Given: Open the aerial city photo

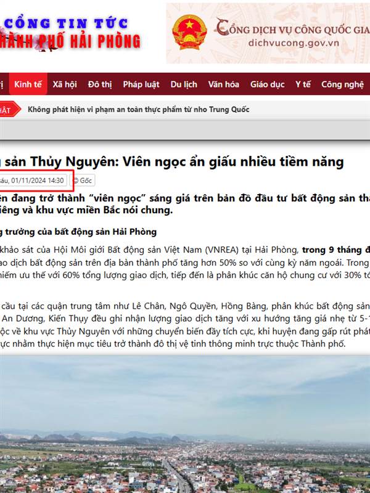Looking at the screenshot, I should click(x=185, y=424).
